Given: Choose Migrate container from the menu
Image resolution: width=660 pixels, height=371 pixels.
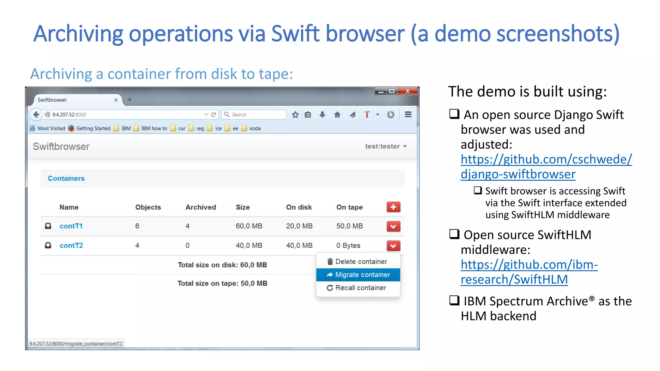Looking at the screenshot, I should click(x=358, y=275).
